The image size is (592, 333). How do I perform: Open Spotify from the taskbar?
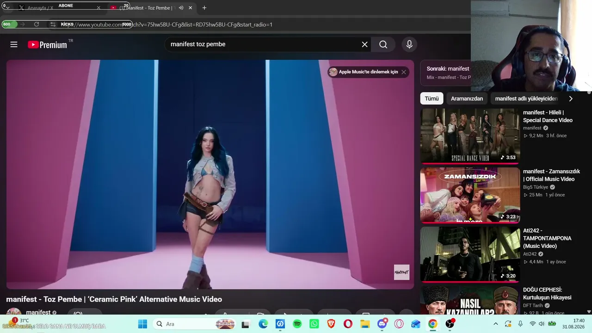pyautogui.click(x=297, y=324)
